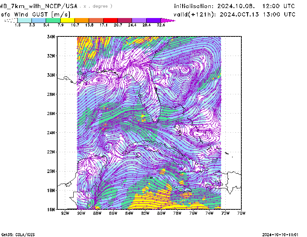307x237 pixels.
Task: Click the 88W longitude label
Action: point(97,213)
